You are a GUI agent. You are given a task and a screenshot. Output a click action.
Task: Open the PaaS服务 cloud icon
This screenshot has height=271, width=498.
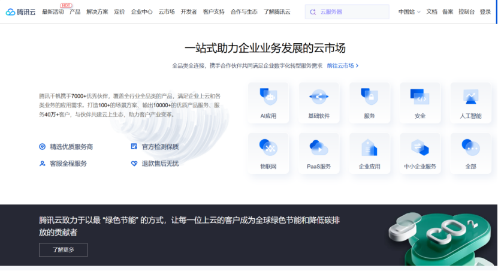[319, 147]
